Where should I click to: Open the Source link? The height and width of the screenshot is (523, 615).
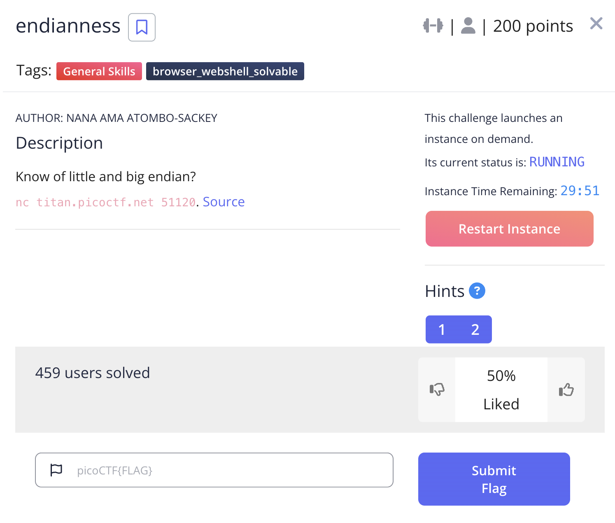tap(224, 201)
